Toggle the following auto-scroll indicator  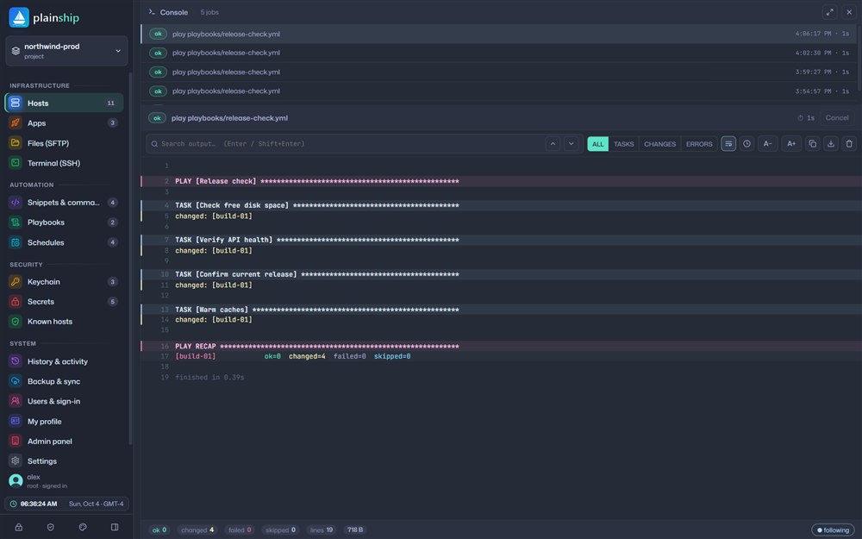833,530
